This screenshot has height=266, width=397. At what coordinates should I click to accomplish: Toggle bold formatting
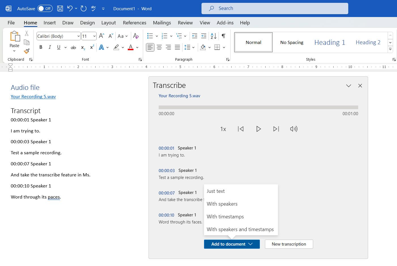(x=41, y=47)
